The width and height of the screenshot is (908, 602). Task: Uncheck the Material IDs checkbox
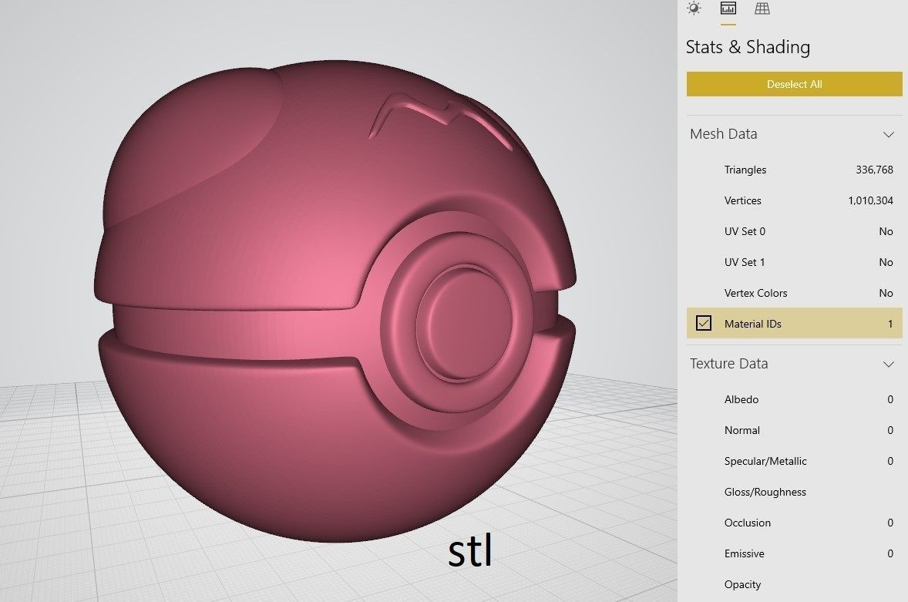point(704,323)
